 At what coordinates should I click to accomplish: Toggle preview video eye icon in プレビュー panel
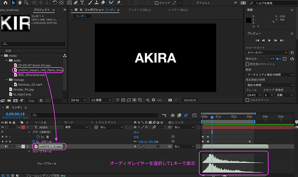272,59
